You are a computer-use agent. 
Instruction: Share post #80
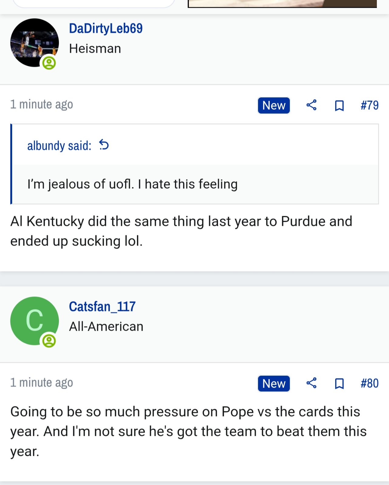tap(311, 383)
